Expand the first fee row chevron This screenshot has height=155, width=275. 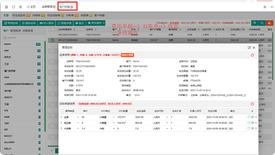tap(61, 117)
